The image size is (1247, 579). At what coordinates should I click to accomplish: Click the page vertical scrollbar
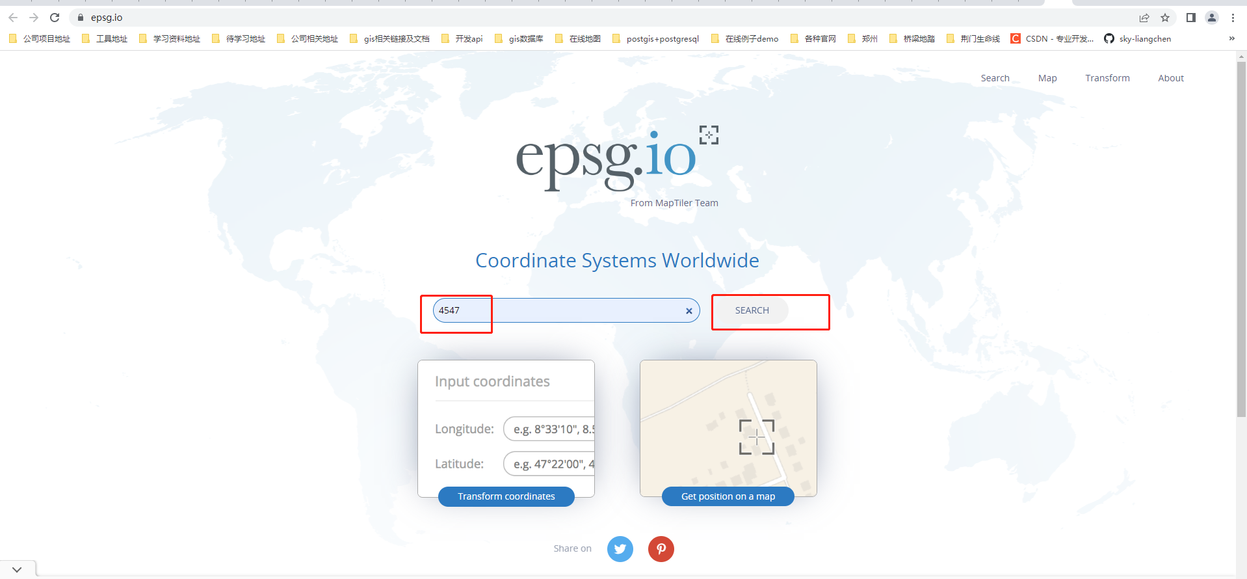pyautogui.click(x=1241, y=241)
